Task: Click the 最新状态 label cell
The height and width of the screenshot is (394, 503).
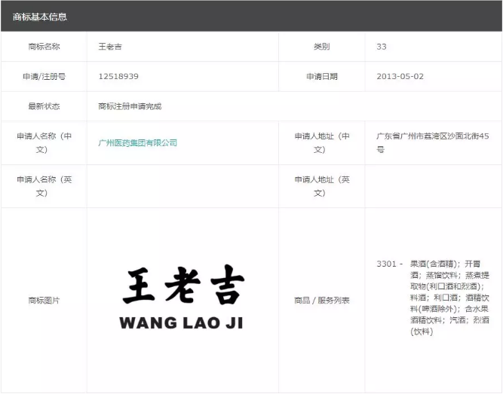Action: coord(44,106)
